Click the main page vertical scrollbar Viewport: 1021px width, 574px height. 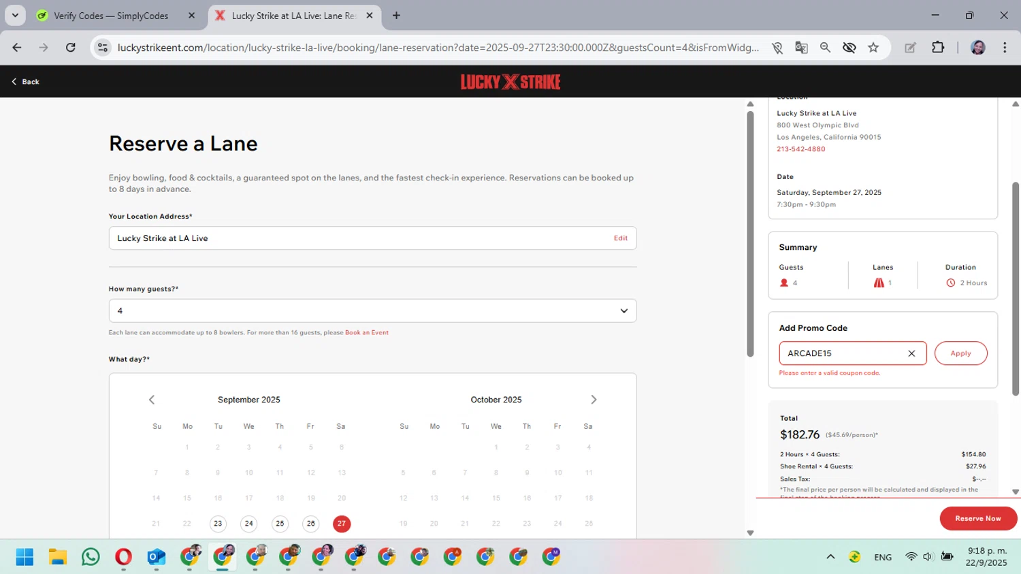click(750, 234)
